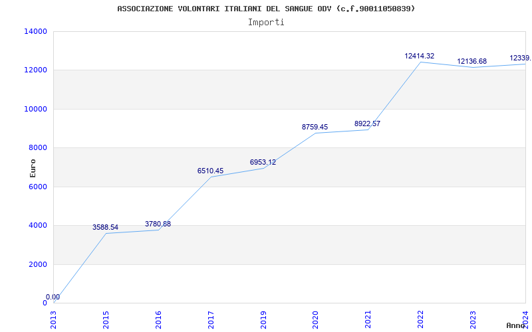This screenshot has height=332, width=532.
Task: Click the 2019 x-axis tick label
Action: (263, 320)
